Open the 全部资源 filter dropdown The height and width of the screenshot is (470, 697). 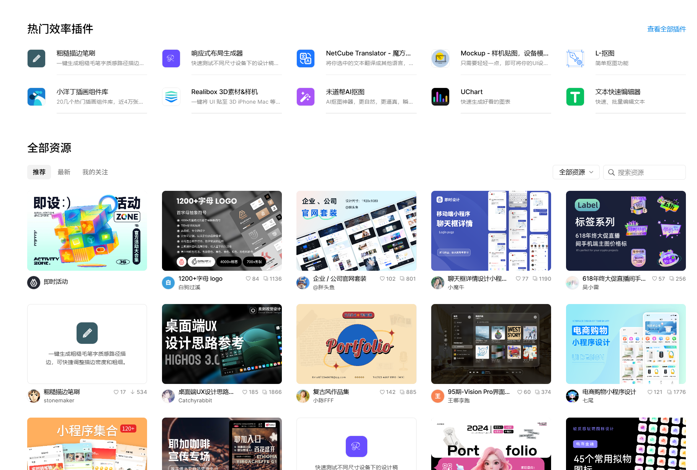click(576, 172)
